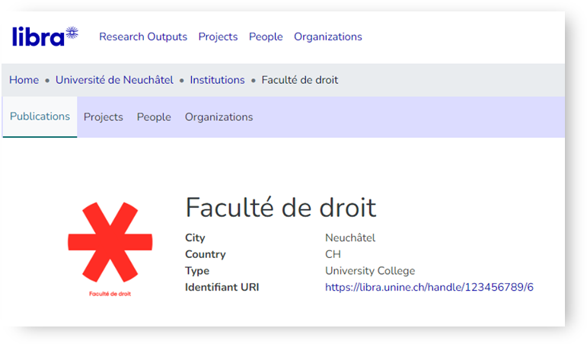Click the CH country value

tap(333, 254)
